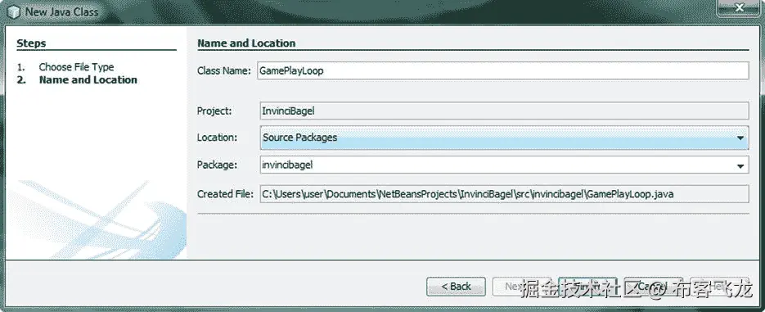Screen dimensions: 765x312
Task: Click the New Java Class window title
Action: (61, 11)
